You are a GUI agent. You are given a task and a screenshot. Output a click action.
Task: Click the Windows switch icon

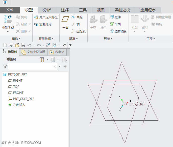[x=54, y=45]
